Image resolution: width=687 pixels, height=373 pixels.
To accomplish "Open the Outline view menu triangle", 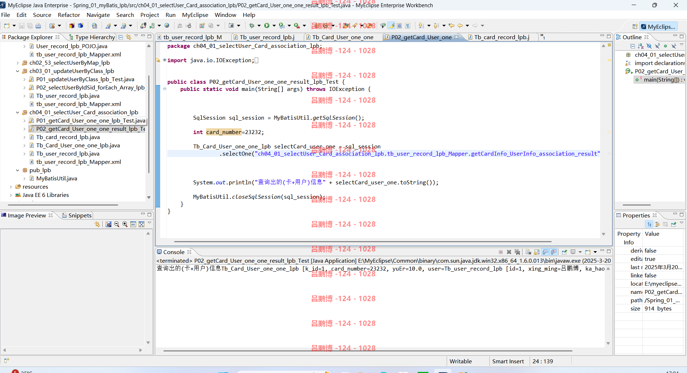I will point(681,45).
